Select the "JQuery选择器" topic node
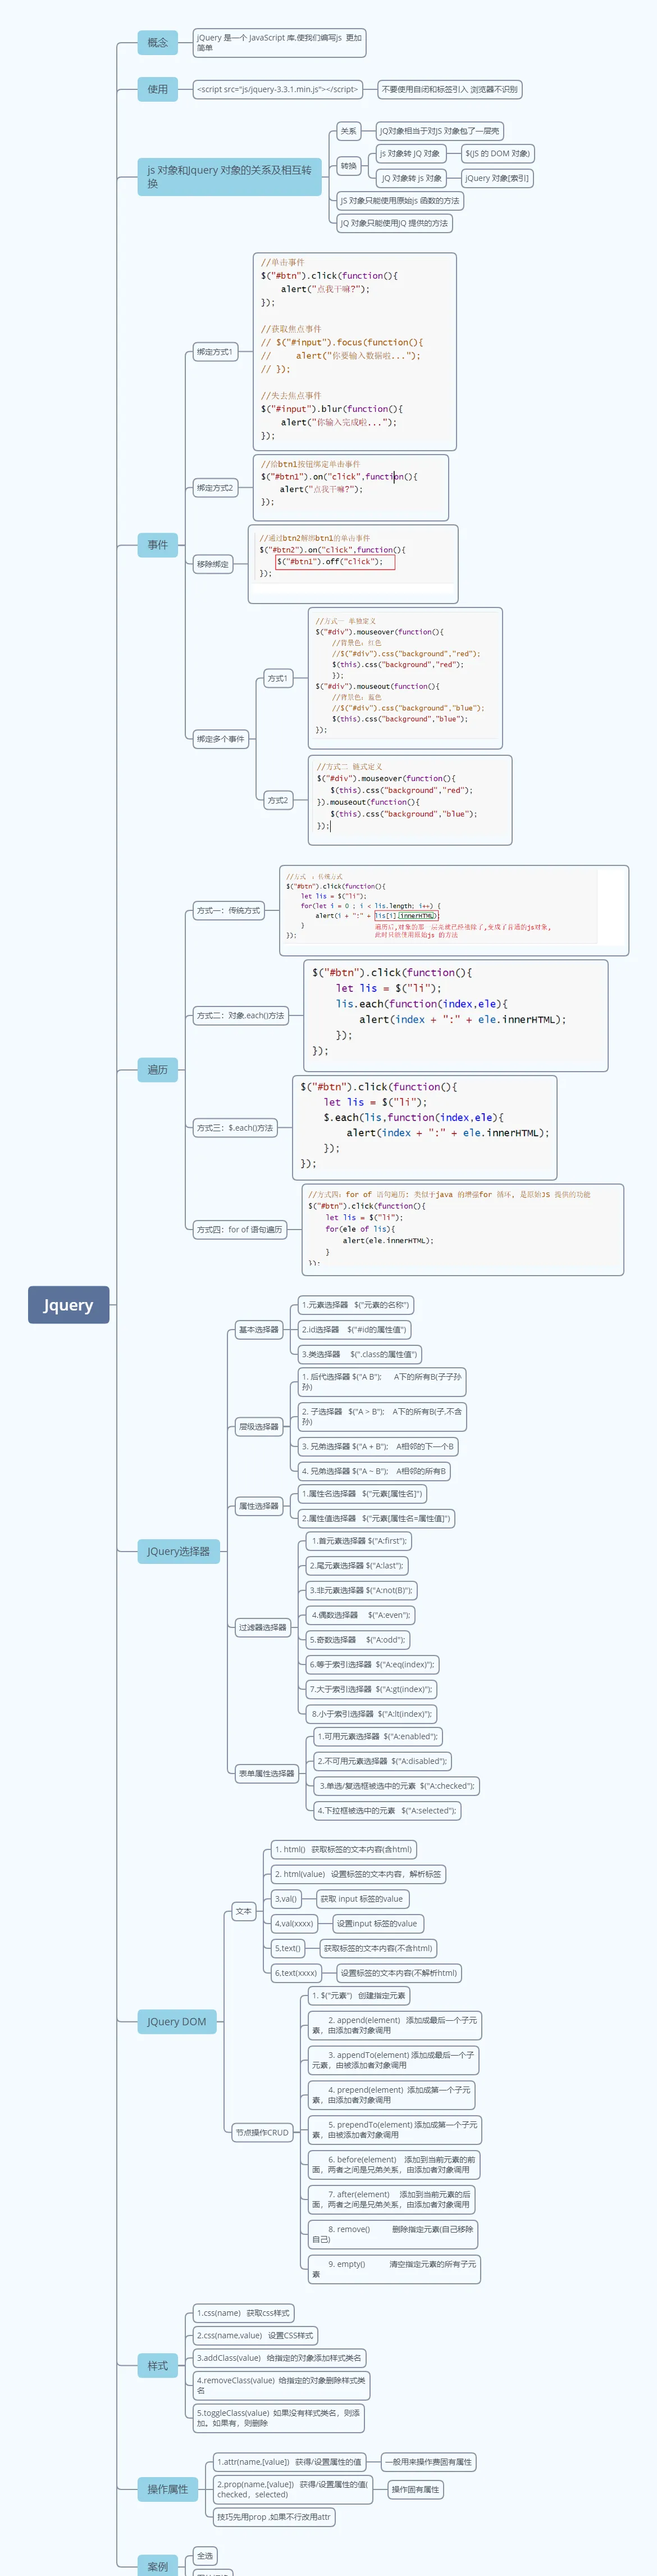657x2576 pixels. [x=179, y=1551]
